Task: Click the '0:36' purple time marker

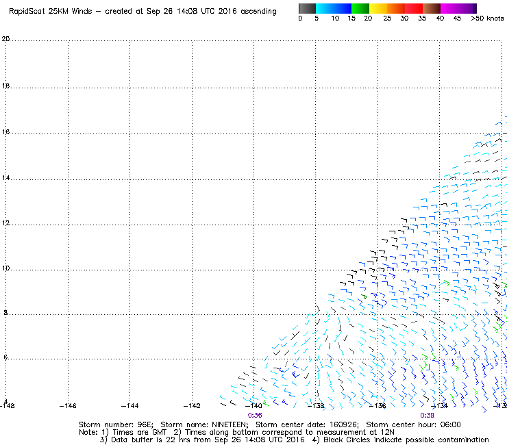Action: click(x=255, y=416)
